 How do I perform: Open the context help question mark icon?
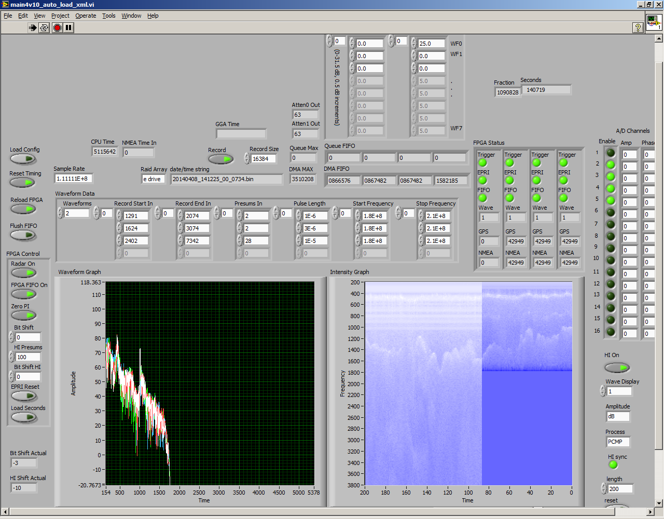(x=638, y=28)
